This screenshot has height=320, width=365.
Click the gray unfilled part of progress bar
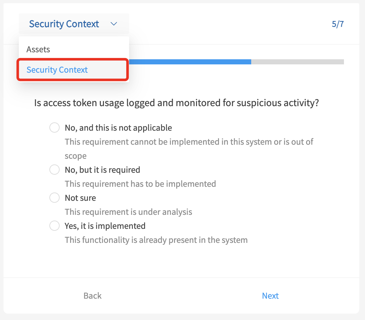[x=297, y=62]
